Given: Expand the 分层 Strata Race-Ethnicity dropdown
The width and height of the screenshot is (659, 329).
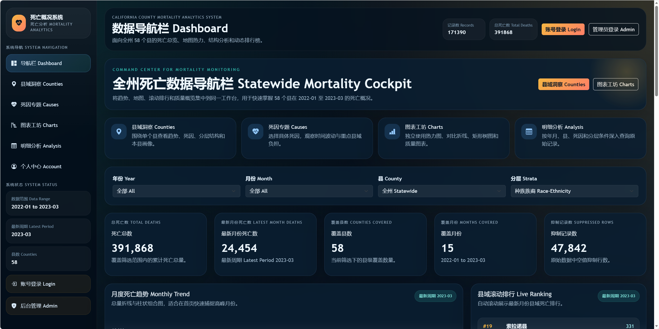Looking at the screenshot, I should pos(574,191).
